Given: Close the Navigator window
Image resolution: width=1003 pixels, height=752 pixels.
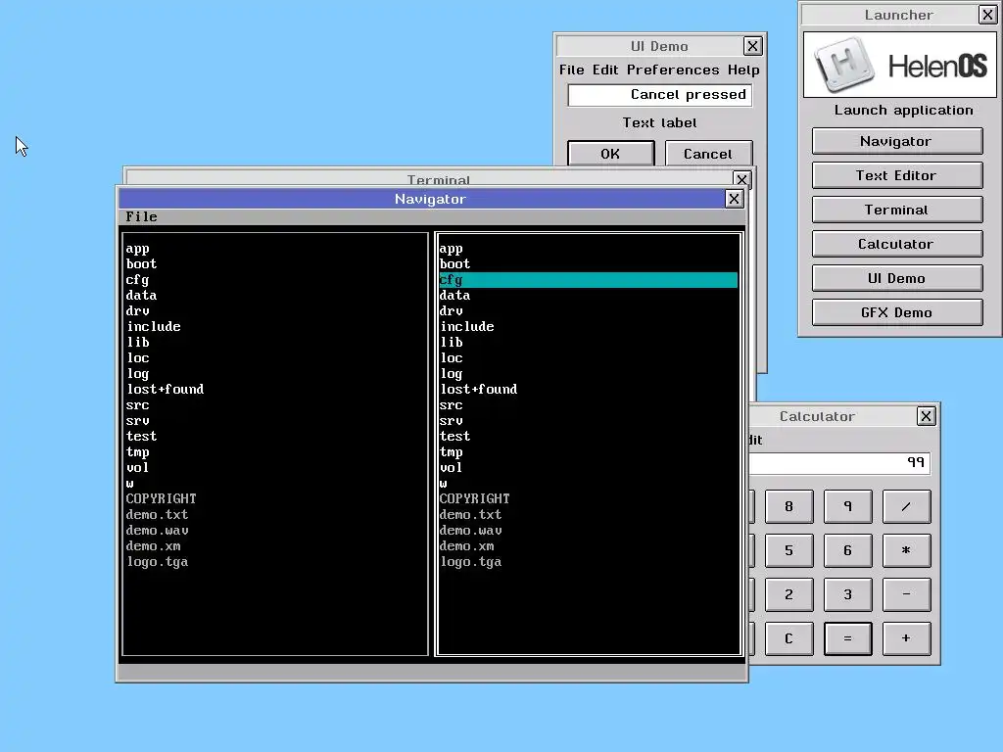Looking at the screenshot, I should 735,199.
